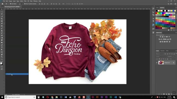
Task: Click the Home icon in options bar
Action: click(x=2, y=4)
